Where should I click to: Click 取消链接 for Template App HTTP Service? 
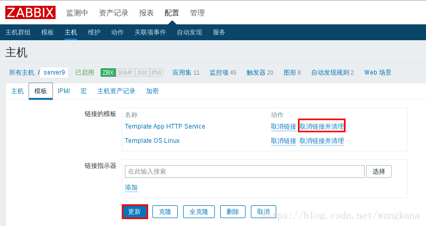[x=283, y=126]
